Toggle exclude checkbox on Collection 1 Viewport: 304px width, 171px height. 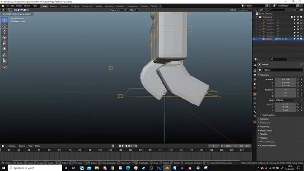(x=292, y=17)
